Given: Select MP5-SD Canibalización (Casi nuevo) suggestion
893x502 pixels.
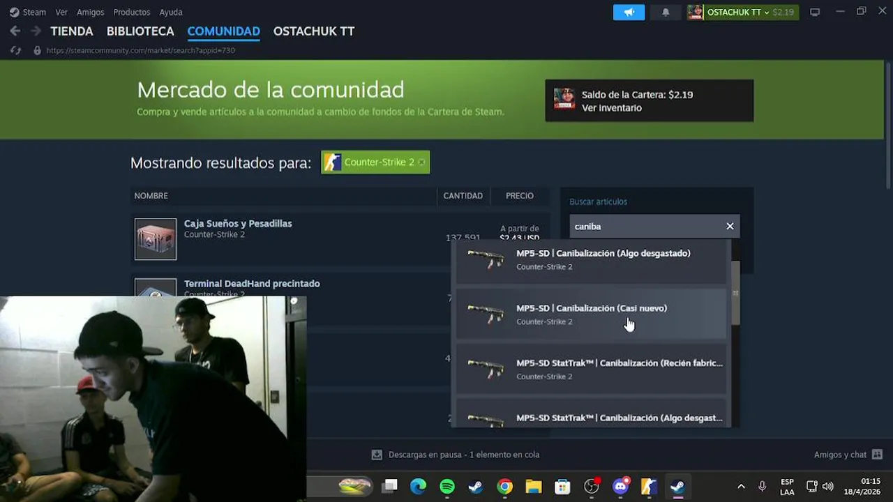Looking at the screenshot, I should (x=591, y=314).
